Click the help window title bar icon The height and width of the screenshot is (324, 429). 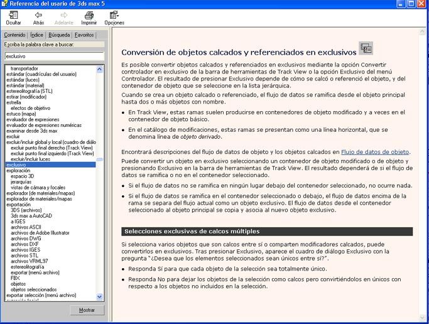point(4,4)
